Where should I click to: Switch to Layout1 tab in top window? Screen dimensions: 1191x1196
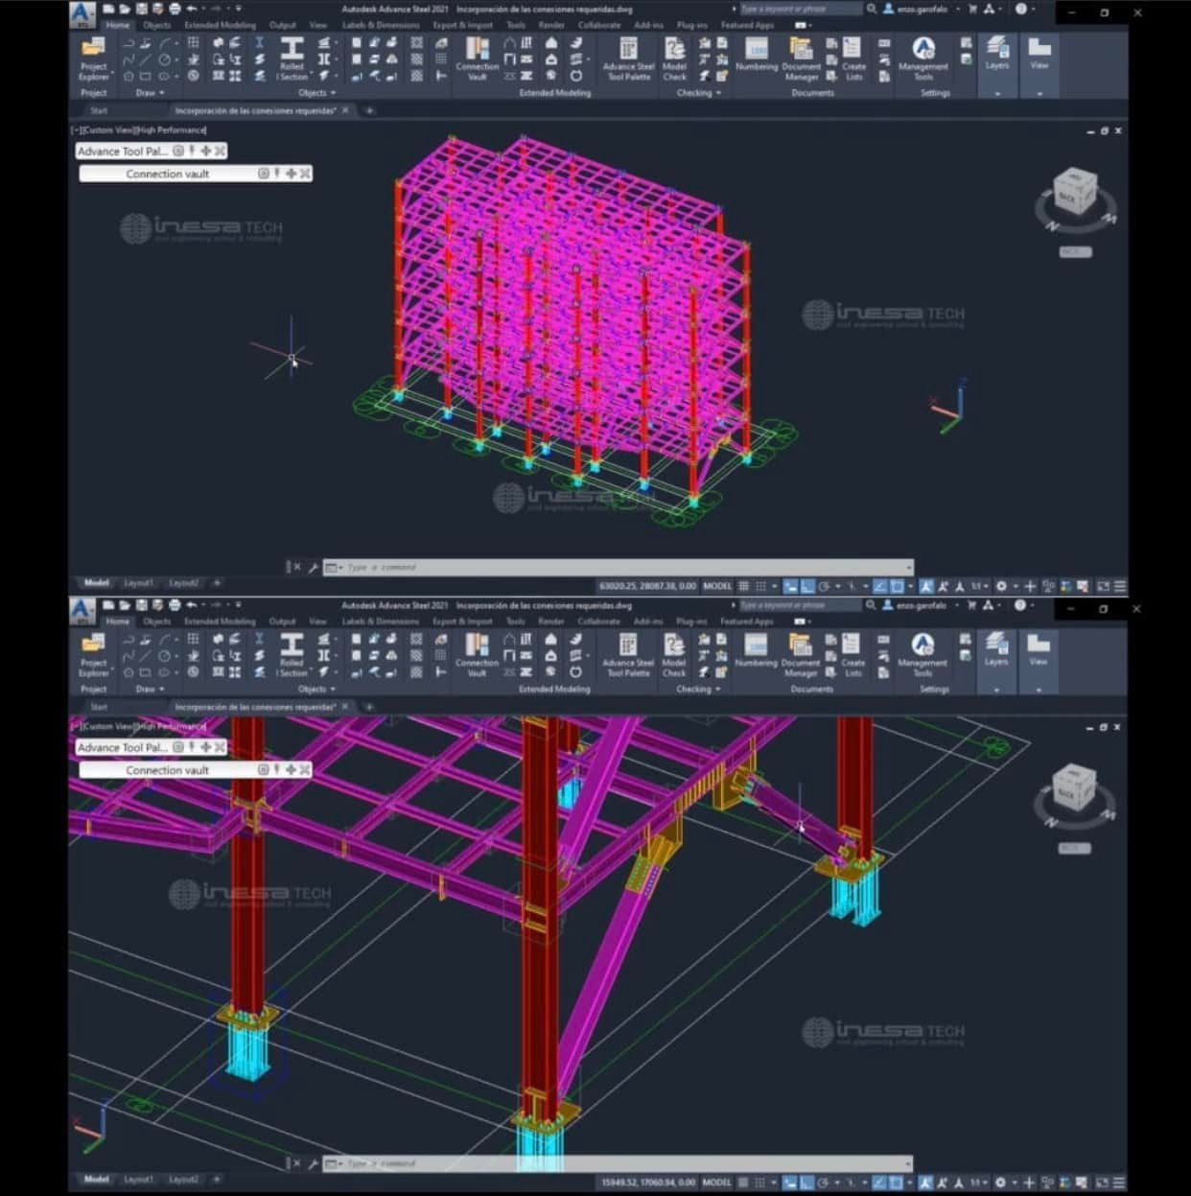(138, 583)
